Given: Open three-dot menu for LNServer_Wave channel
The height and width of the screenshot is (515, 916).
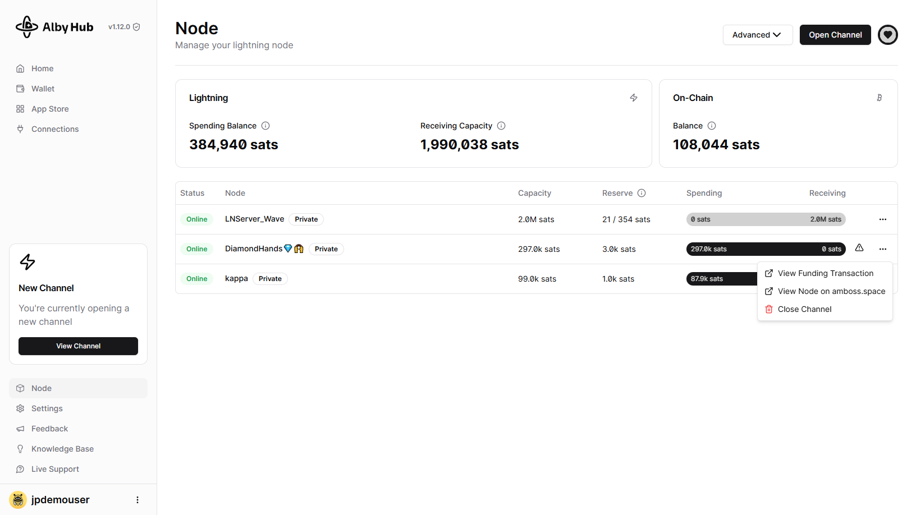Looking at the screenshot, I should point(883,219).
